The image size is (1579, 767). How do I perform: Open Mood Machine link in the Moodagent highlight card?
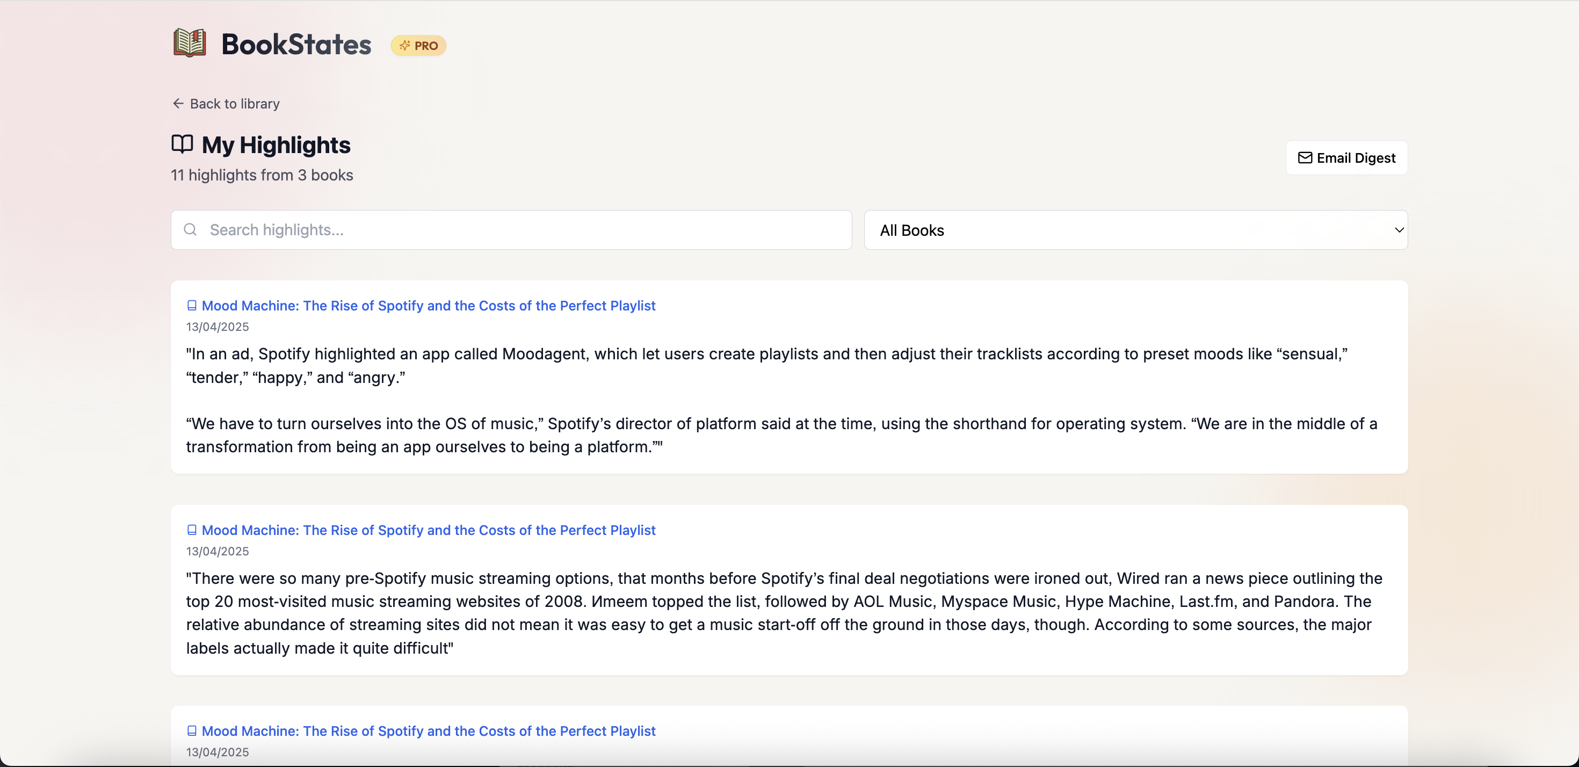[429, 305]
